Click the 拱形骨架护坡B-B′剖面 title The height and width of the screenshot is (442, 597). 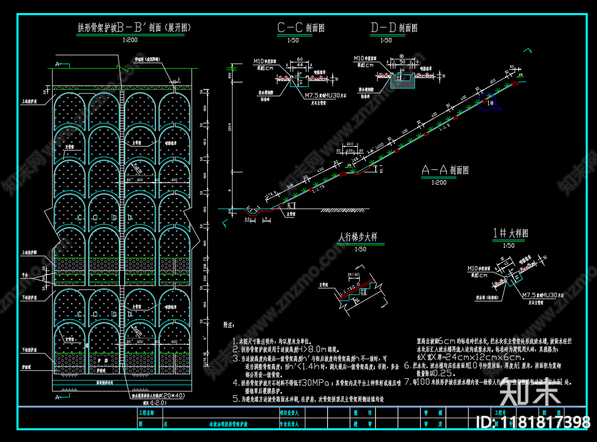click(x=134, y=28)
